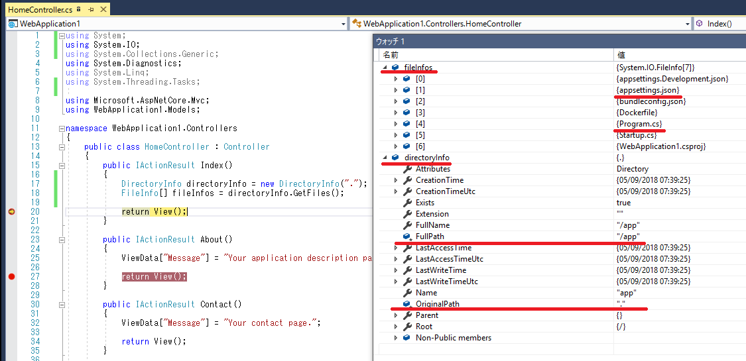Remove the breakpoint on line 27

11,276
